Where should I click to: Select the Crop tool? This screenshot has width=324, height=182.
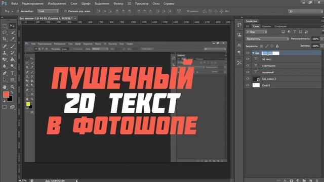pyautogui.click(x=5, y=39)
